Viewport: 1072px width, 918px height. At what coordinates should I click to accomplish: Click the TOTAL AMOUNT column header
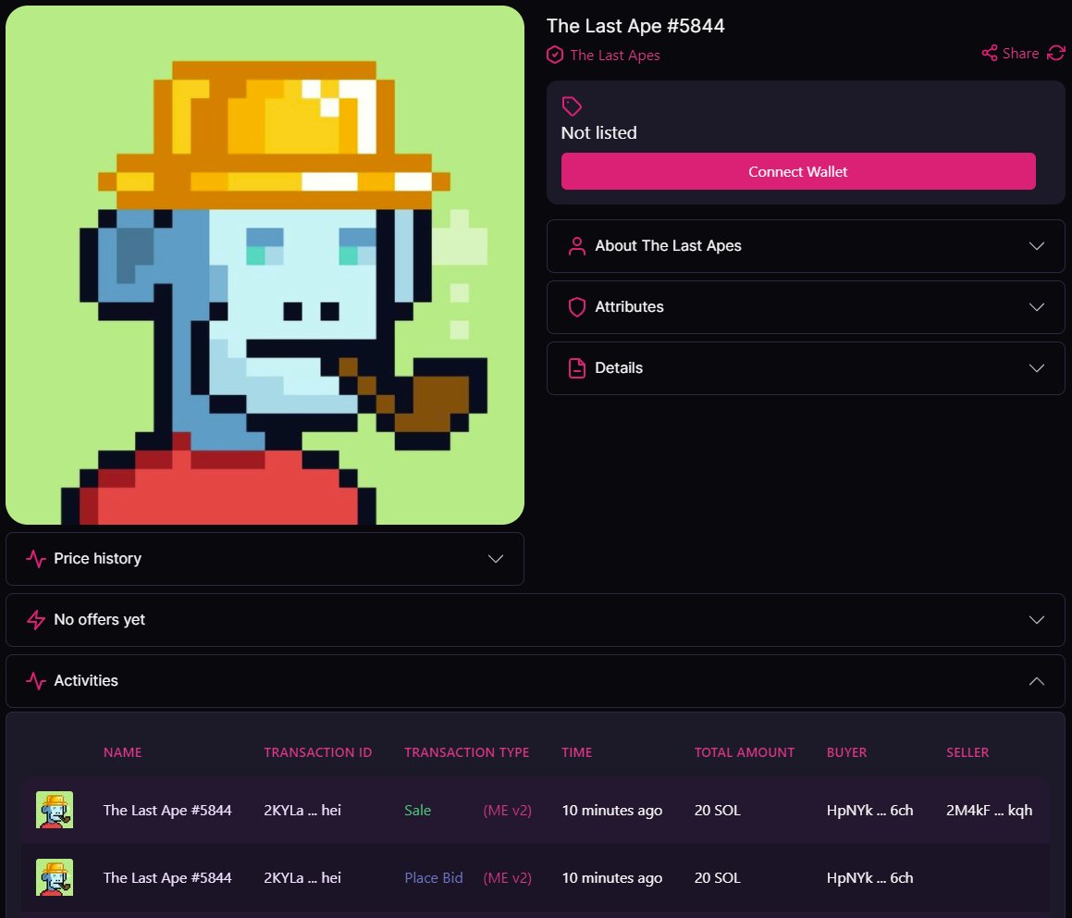click(745, 752)
